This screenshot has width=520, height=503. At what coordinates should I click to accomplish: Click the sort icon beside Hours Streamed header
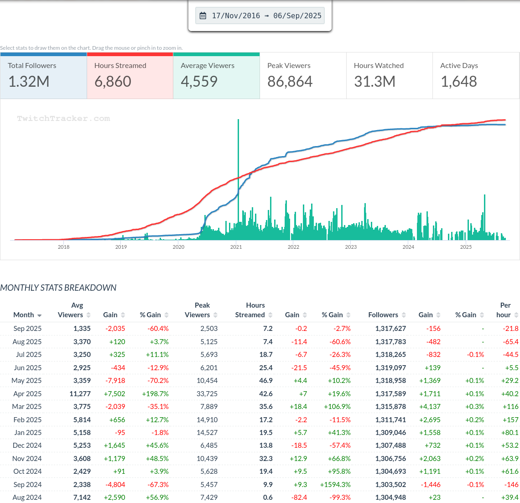(x=270, y=315)
